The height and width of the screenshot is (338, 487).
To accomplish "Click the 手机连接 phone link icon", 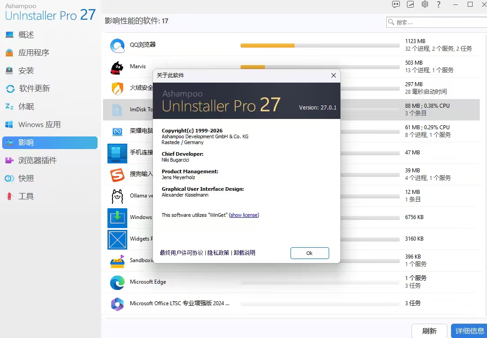I will 117,154.
